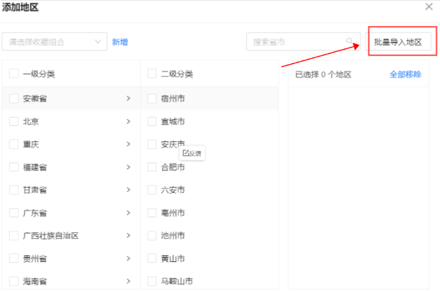
Task: Select the 北京 row label
Action: [x=31, y=121]
